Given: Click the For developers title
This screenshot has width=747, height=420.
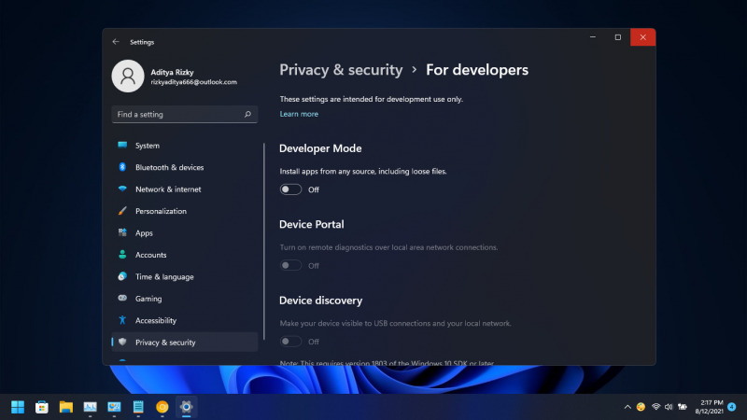Looking at the screenshot, I should click(477, 70).
